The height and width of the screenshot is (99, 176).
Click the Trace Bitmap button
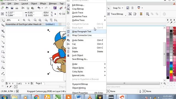(x=116, y=14)
